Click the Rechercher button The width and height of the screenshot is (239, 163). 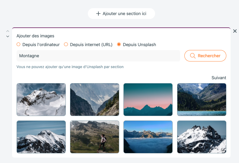point(205,56)
